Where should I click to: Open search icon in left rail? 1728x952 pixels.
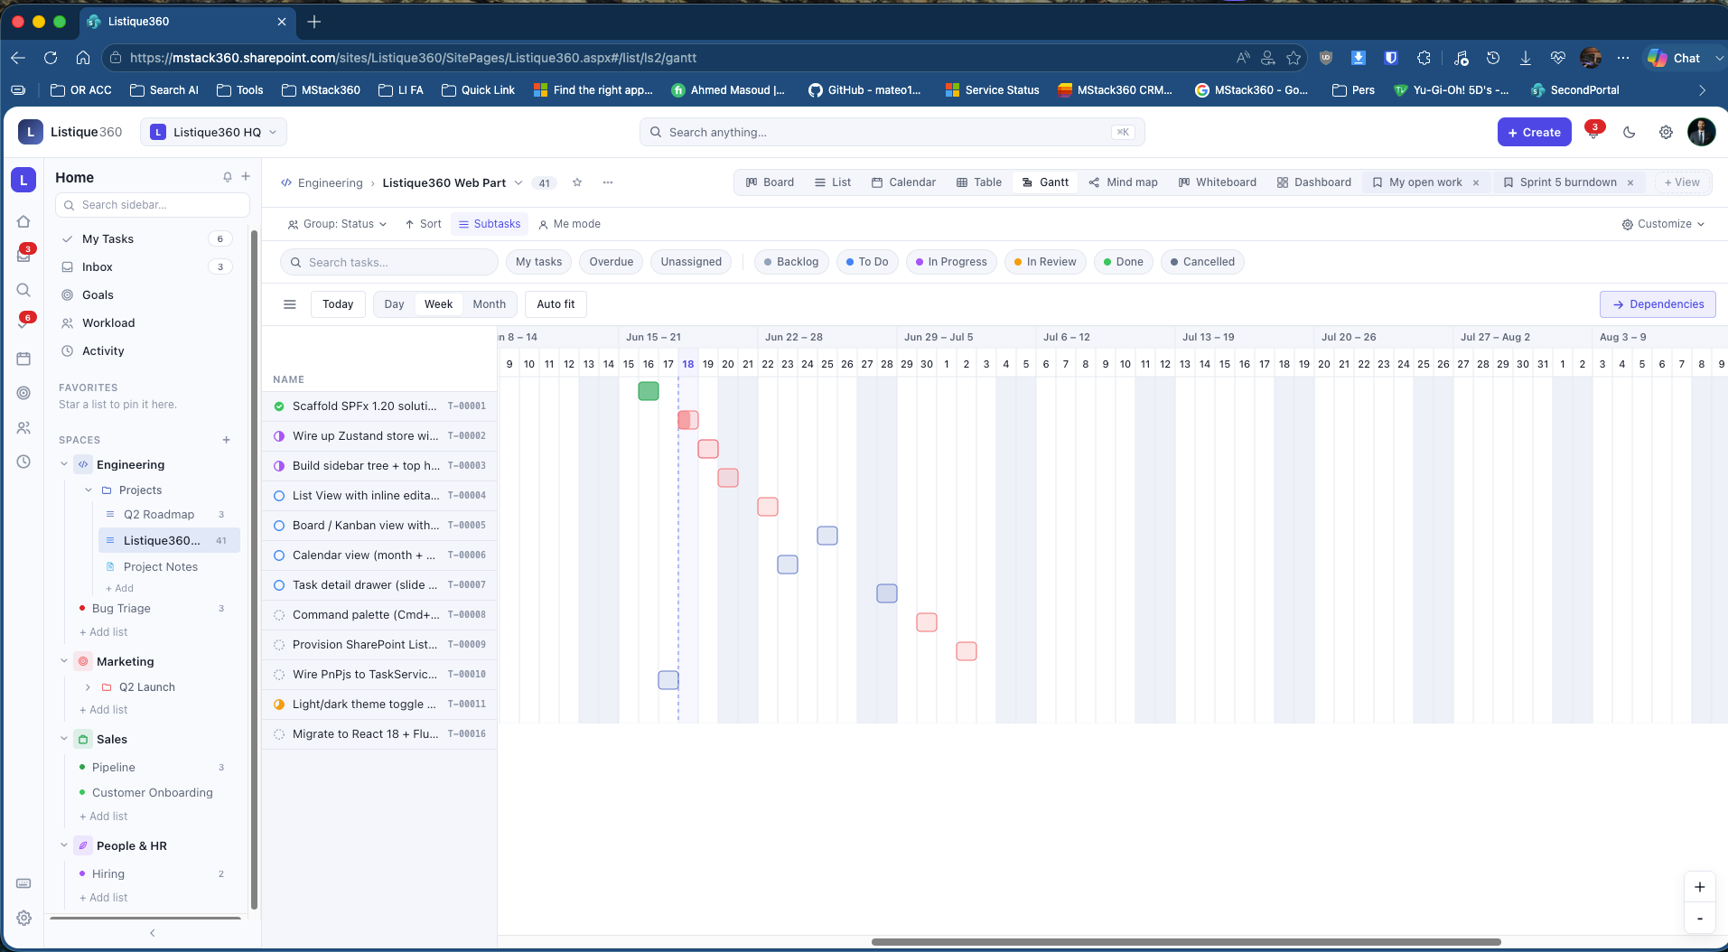tap(23, 290)
